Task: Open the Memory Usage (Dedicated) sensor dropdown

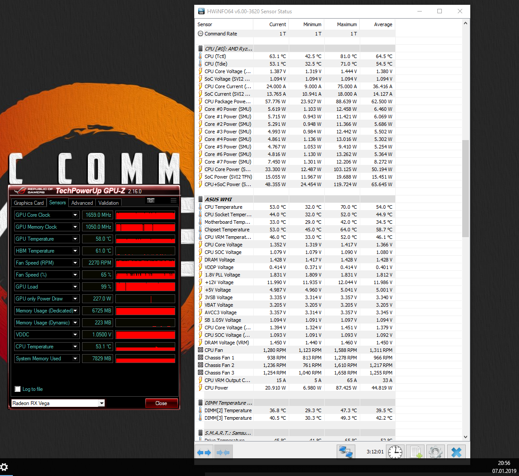Action: (75, 311)
